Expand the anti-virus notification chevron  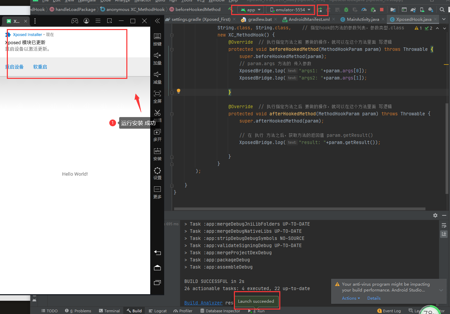point(441,290)
